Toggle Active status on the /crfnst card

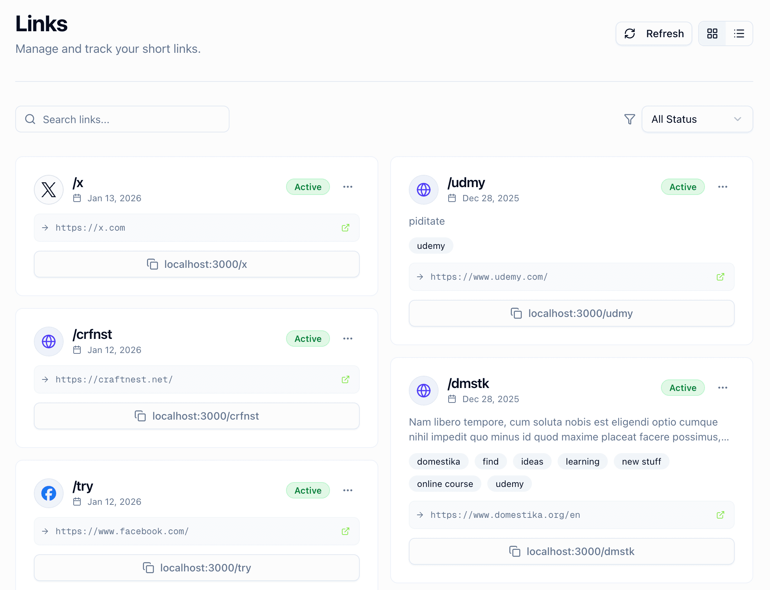(x=308, y=339)
